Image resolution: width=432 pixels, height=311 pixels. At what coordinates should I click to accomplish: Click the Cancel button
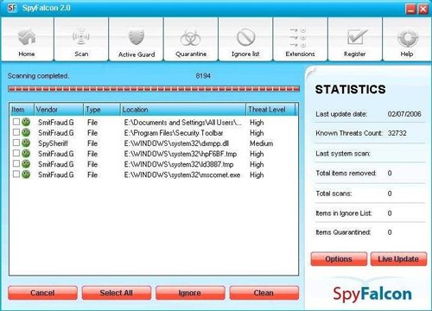(x=42, y=293)
